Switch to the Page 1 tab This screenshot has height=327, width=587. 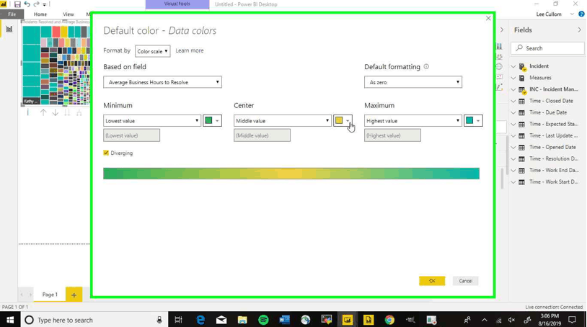pyautogui.click(x=50, y=295)
